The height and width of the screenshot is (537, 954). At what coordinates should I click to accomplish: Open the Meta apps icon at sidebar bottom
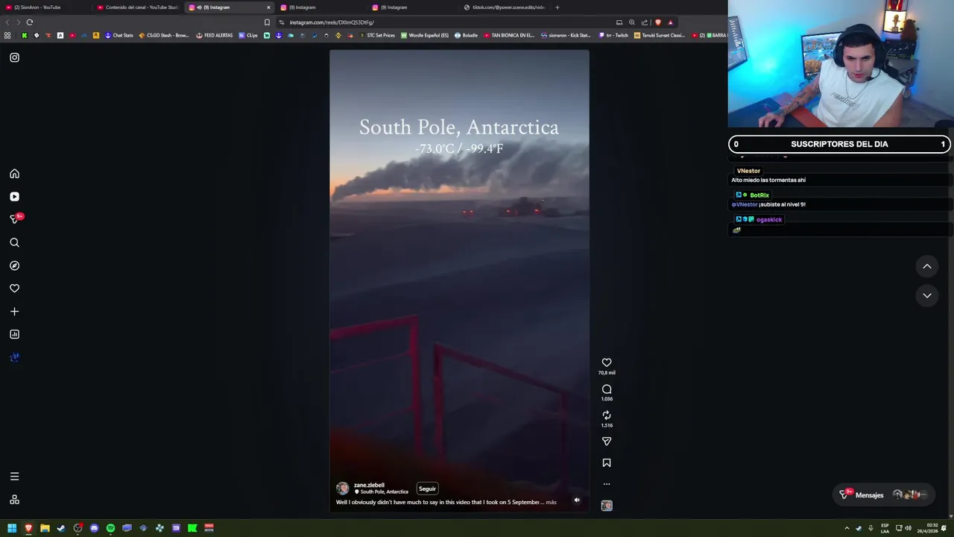tap(14, 500)
